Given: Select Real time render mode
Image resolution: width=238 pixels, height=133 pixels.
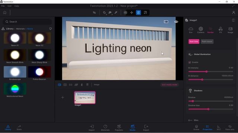Looking at the screenshot, I should tap(194, 41).
